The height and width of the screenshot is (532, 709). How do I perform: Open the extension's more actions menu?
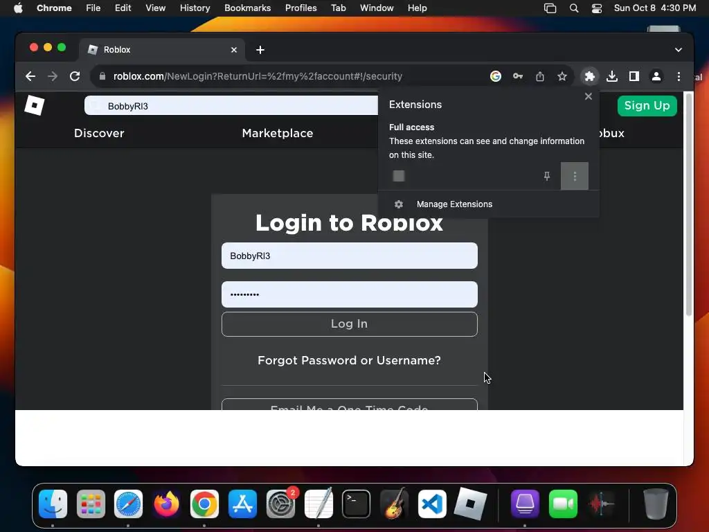point(575,176)
